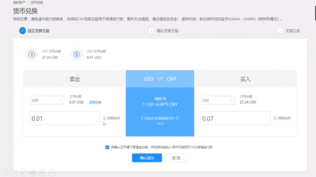Focus the buy amount field showing 0.07
The height and width of the screenshot is (177, 316).
click(x=235, y=118)
